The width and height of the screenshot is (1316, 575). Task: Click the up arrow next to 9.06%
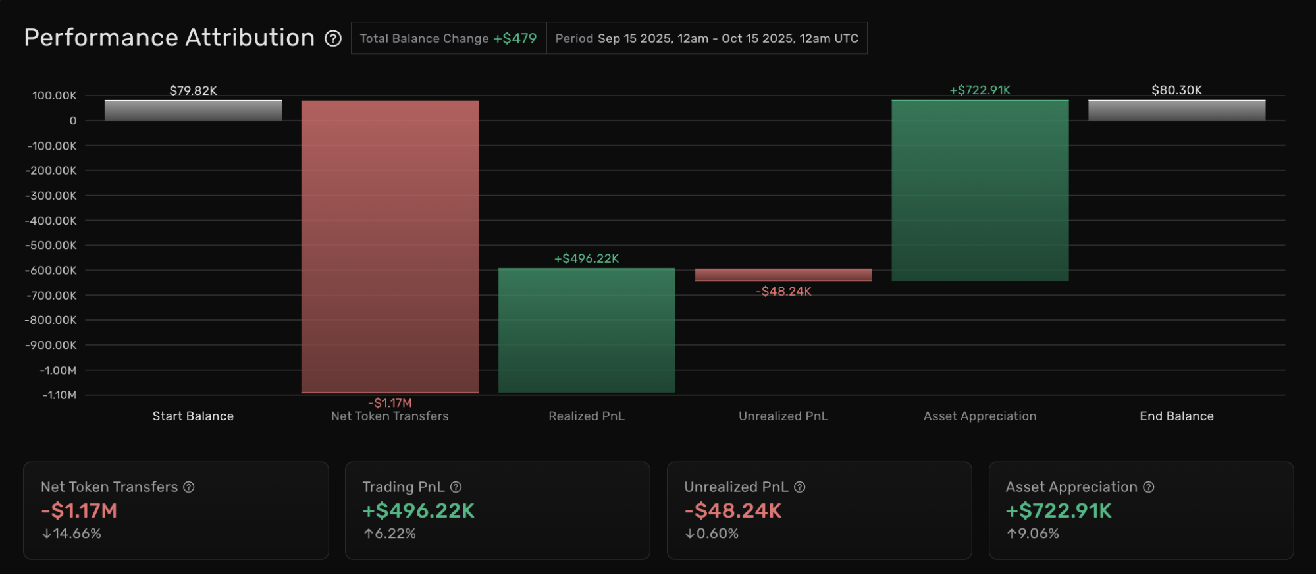pos(1012,534)
